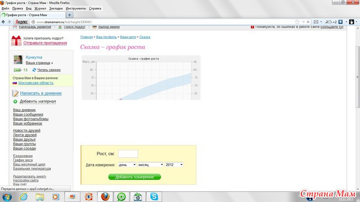The width and height of the screenshot is (360, 202).
Task: Click the Рост, см input field
Action: (x=128, y=154)
